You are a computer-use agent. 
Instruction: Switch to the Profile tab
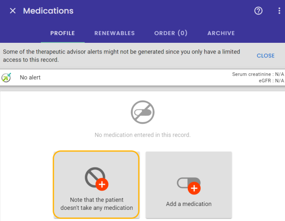(62, 33)
